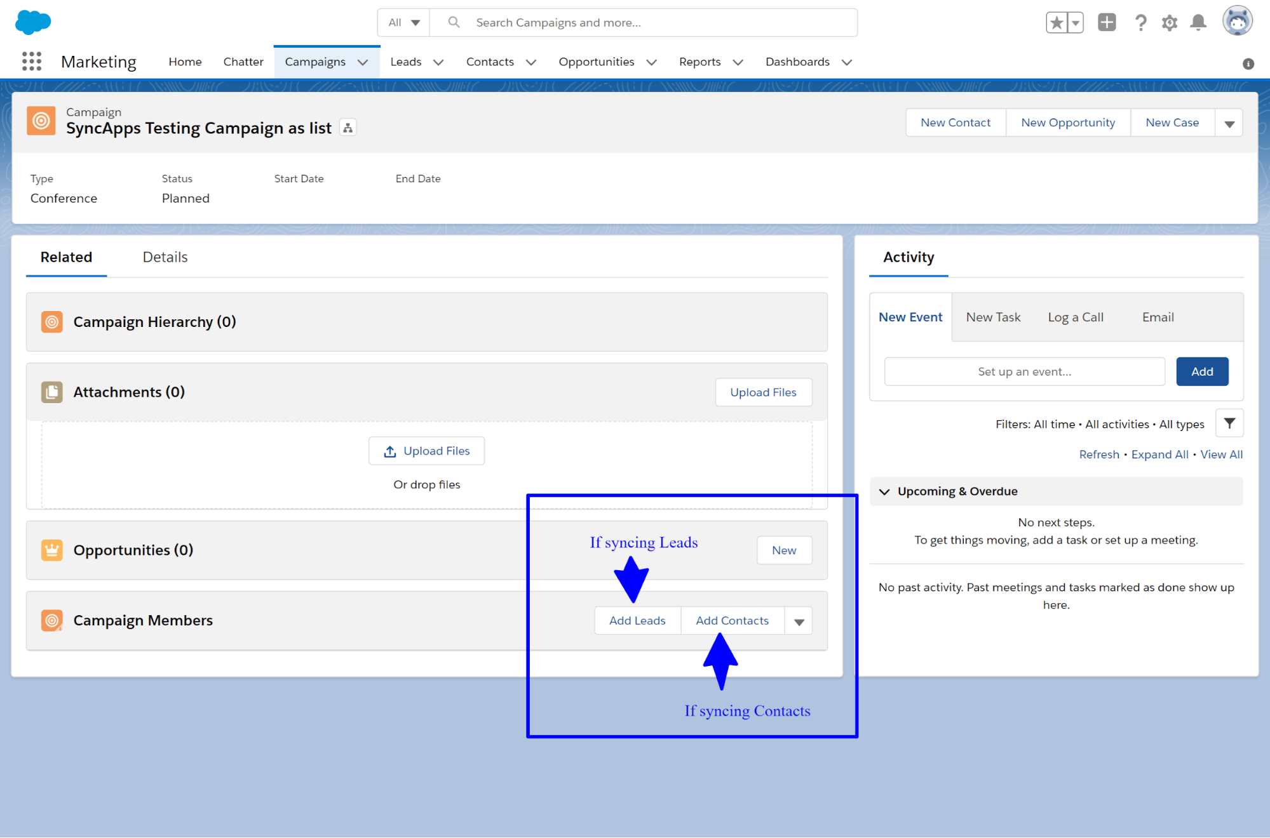Click the campaign record target icon
Screen dimensions: 1270x838
(x=41, y=121)
